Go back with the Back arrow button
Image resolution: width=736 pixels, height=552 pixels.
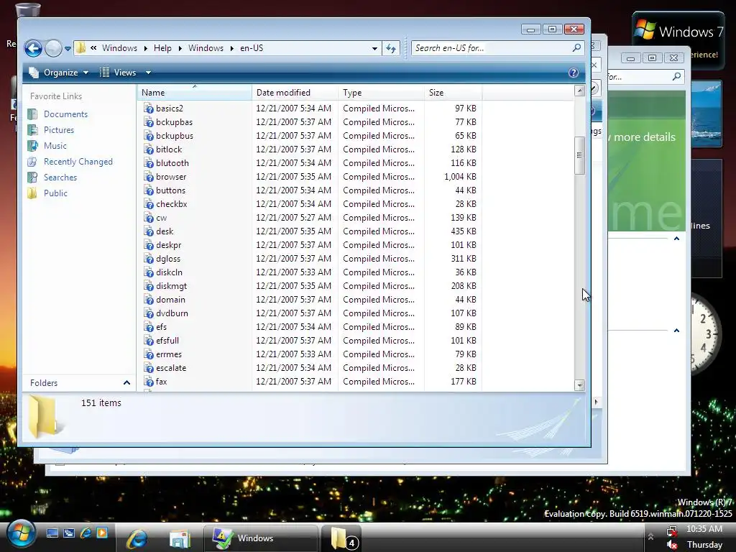[x=33, y=48]
